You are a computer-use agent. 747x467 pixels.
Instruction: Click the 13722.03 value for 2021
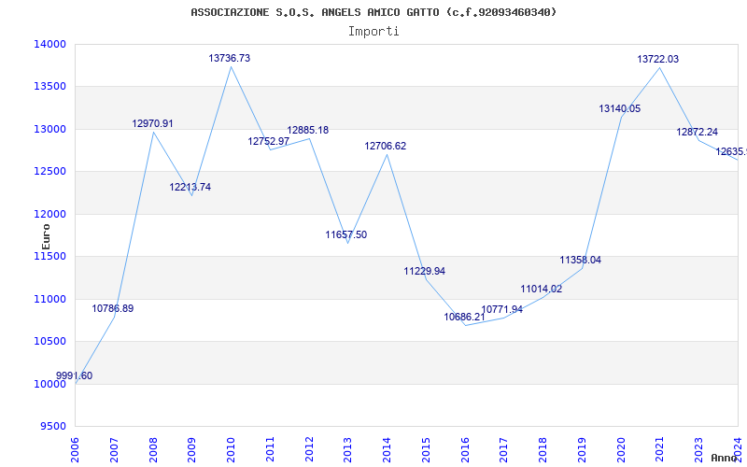click(658, 59)
